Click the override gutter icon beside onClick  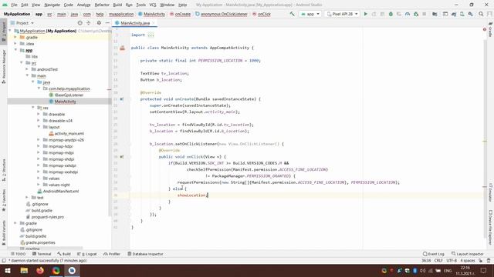pyautogui.click(x=122, y=156)
